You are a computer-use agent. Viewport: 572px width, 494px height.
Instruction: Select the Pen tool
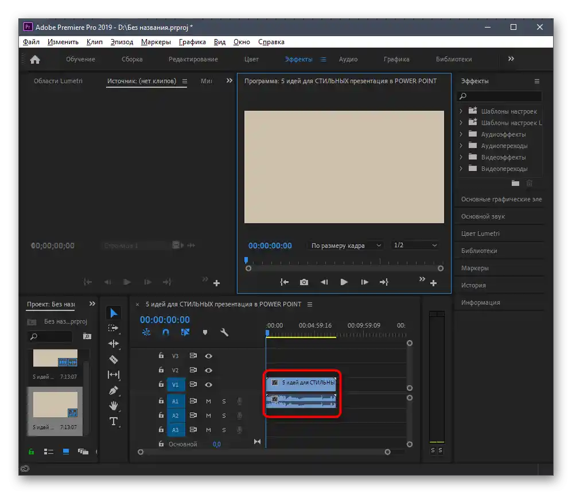[x=114, y=390]
